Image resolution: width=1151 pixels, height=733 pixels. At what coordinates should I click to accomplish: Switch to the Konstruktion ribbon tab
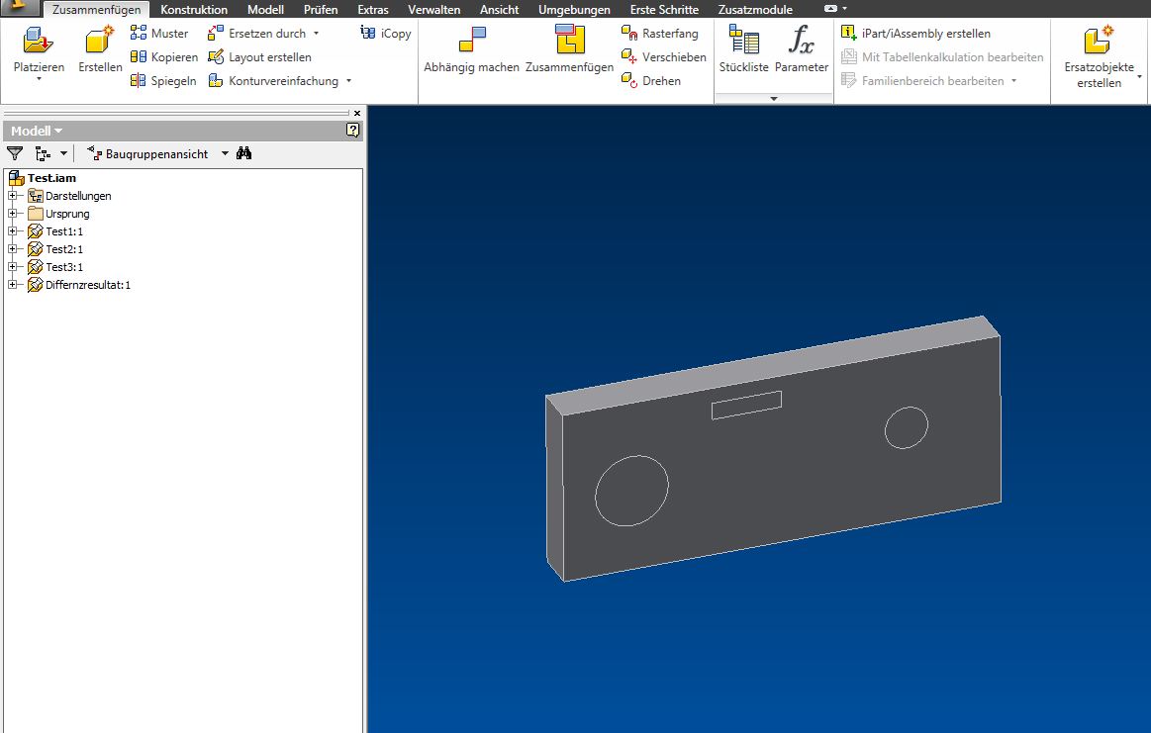pyautogui.click(x=194, y=10)
